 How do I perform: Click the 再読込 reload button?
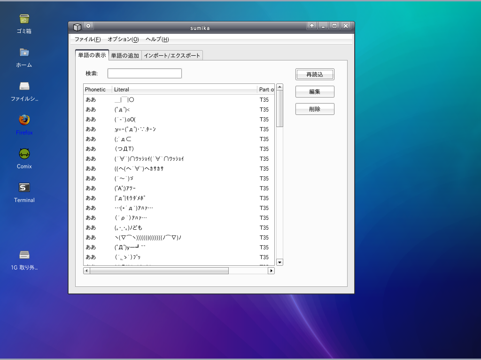pyautogui.click(x=315, y=75)
